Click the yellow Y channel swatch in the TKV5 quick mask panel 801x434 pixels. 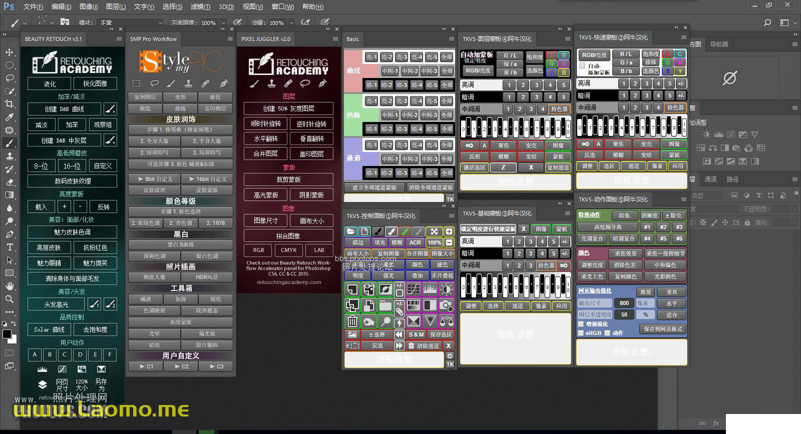[680, 71]
